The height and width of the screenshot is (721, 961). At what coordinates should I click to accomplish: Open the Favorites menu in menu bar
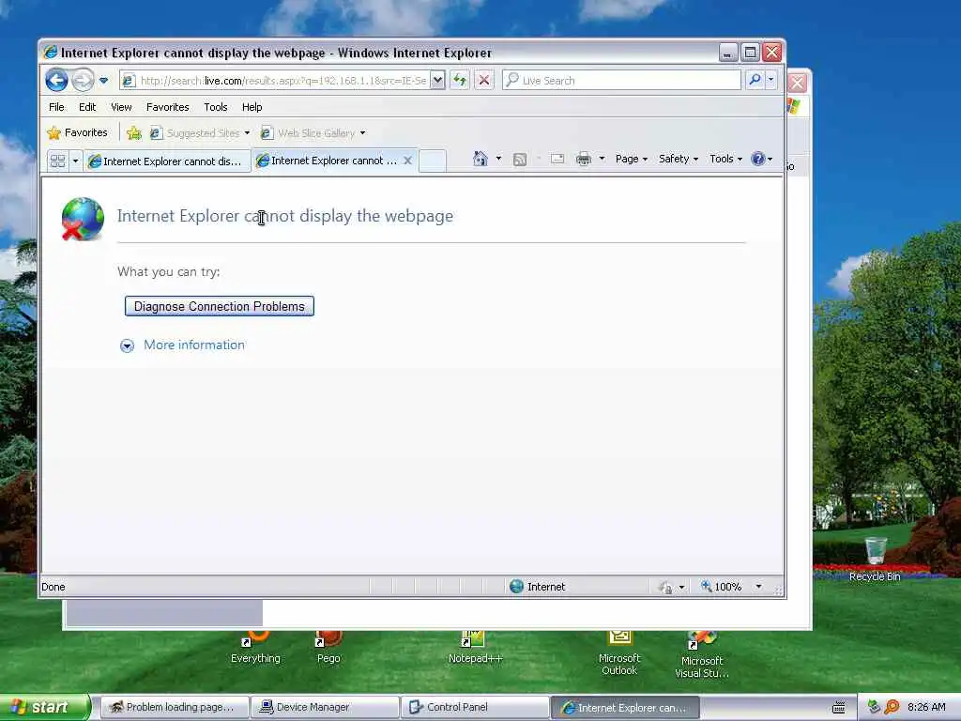(x=167, y=107)
